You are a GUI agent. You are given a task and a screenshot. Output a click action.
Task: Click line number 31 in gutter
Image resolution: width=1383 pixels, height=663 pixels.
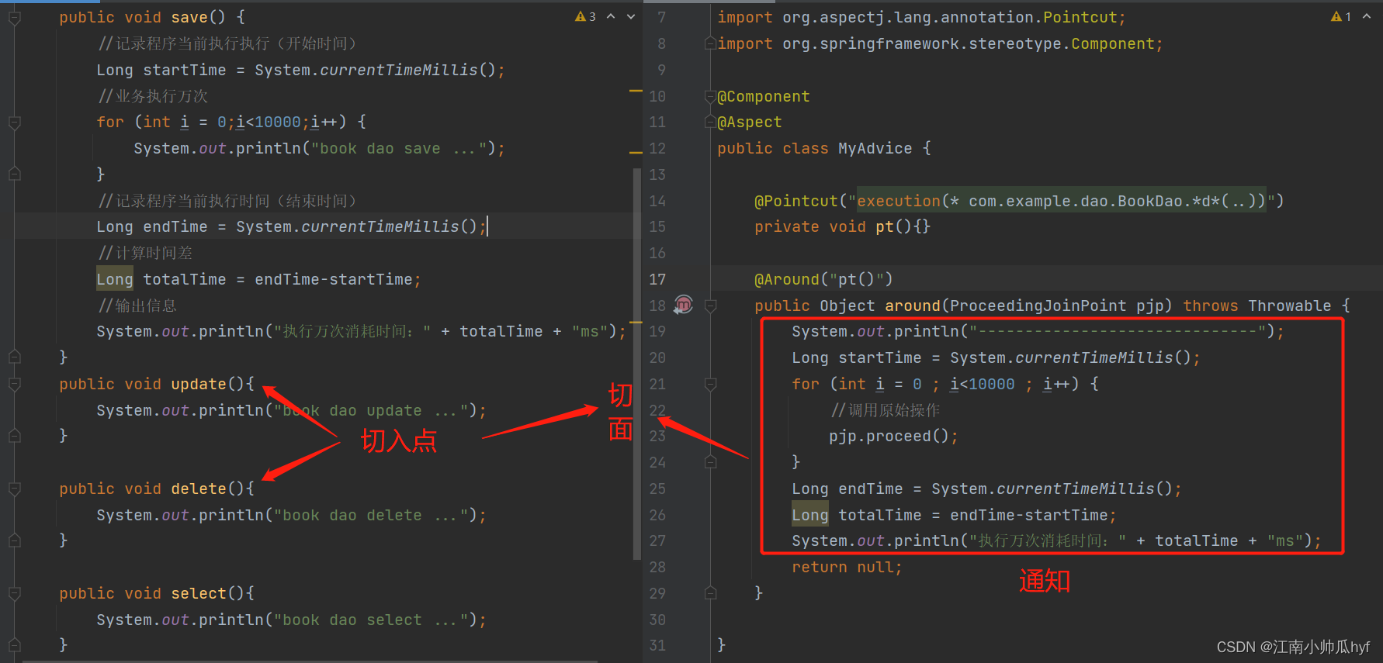tap(657, 645)
